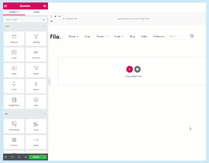Open the Elementor hamburger menu

coord(5,6)
